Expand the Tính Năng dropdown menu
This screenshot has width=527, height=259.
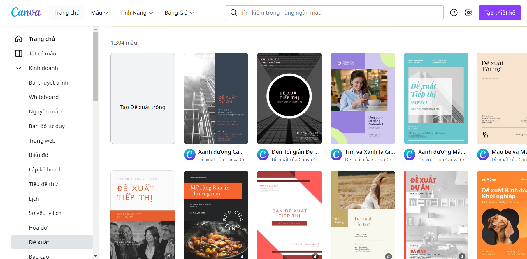coord(136,13)
